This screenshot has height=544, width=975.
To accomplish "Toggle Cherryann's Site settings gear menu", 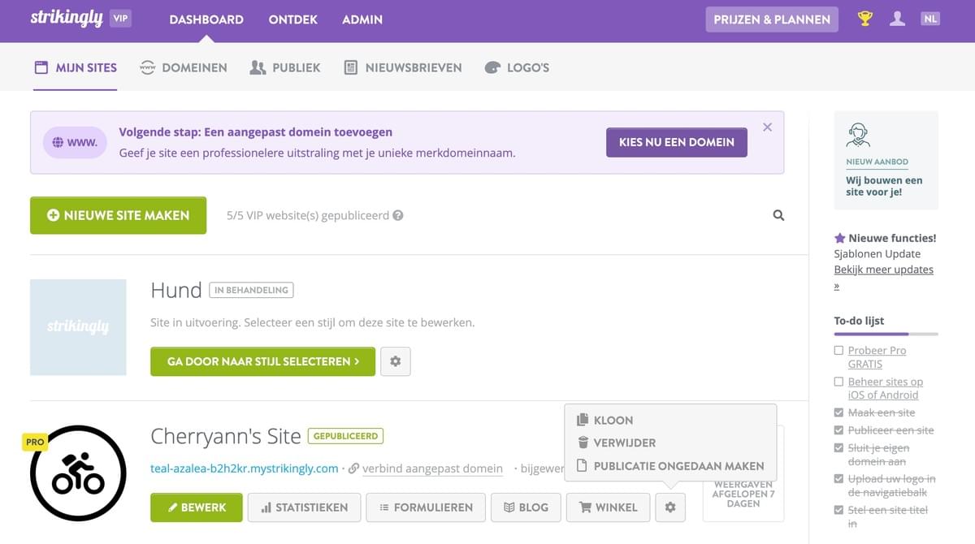I will pyautogui.click(x=670, y=507).
